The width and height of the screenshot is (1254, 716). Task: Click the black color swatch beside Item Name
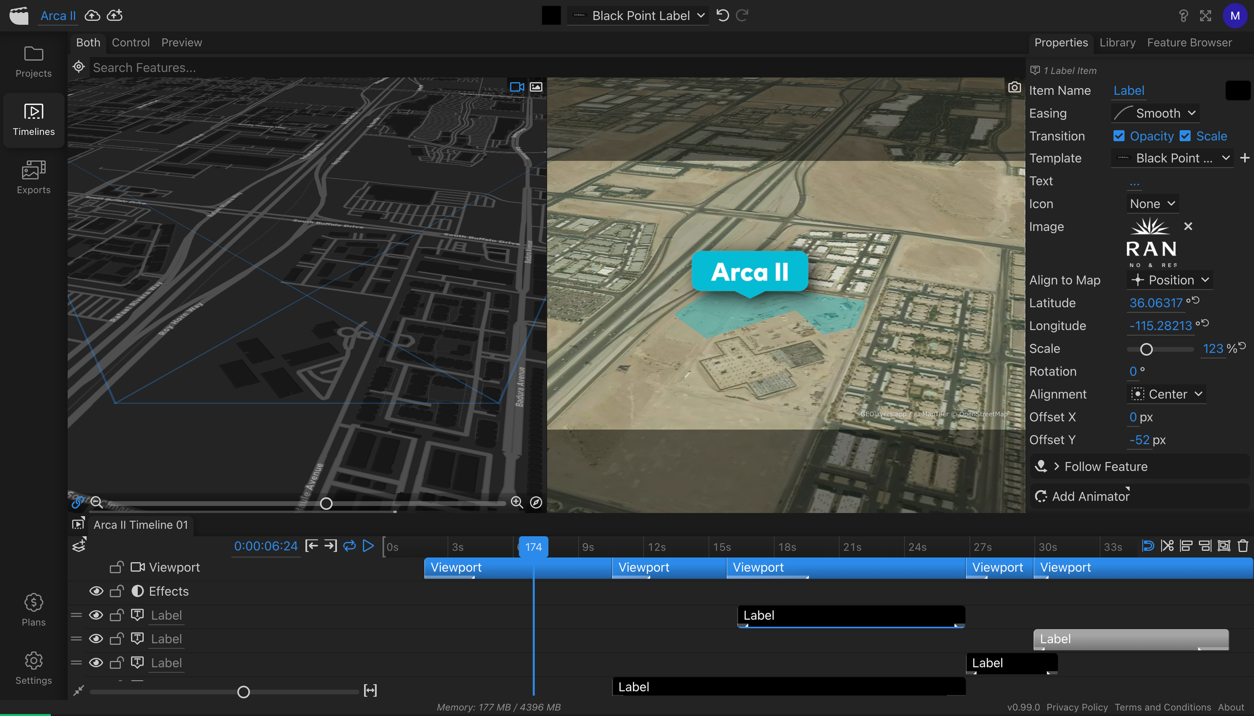pyautogui.click(x=1237, y=91)
